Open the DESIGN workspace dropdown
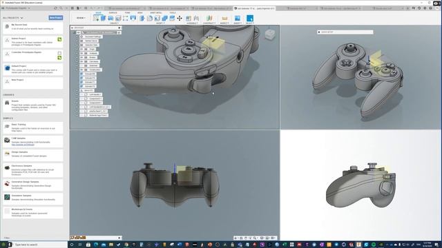The width and height of the screenshot is (442, 248). tap(81, 18)
